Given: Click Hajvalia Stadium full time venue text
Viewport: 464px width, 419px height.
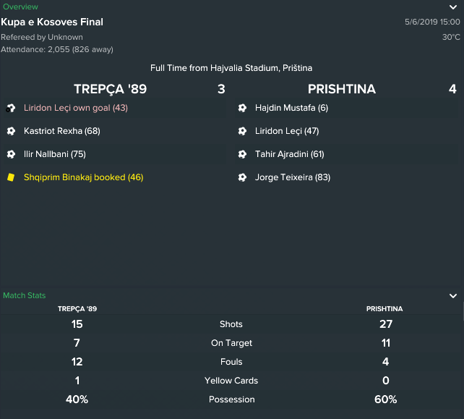Looking at the screenshot, I should [x=231, y=68].
